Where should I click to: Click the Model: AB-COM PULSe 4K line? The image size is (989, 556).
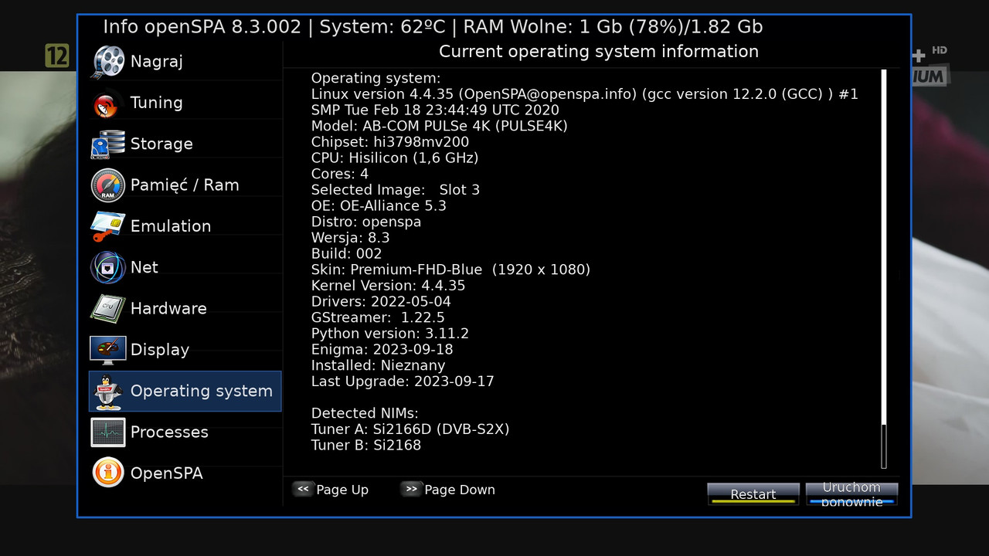[440, 126]
